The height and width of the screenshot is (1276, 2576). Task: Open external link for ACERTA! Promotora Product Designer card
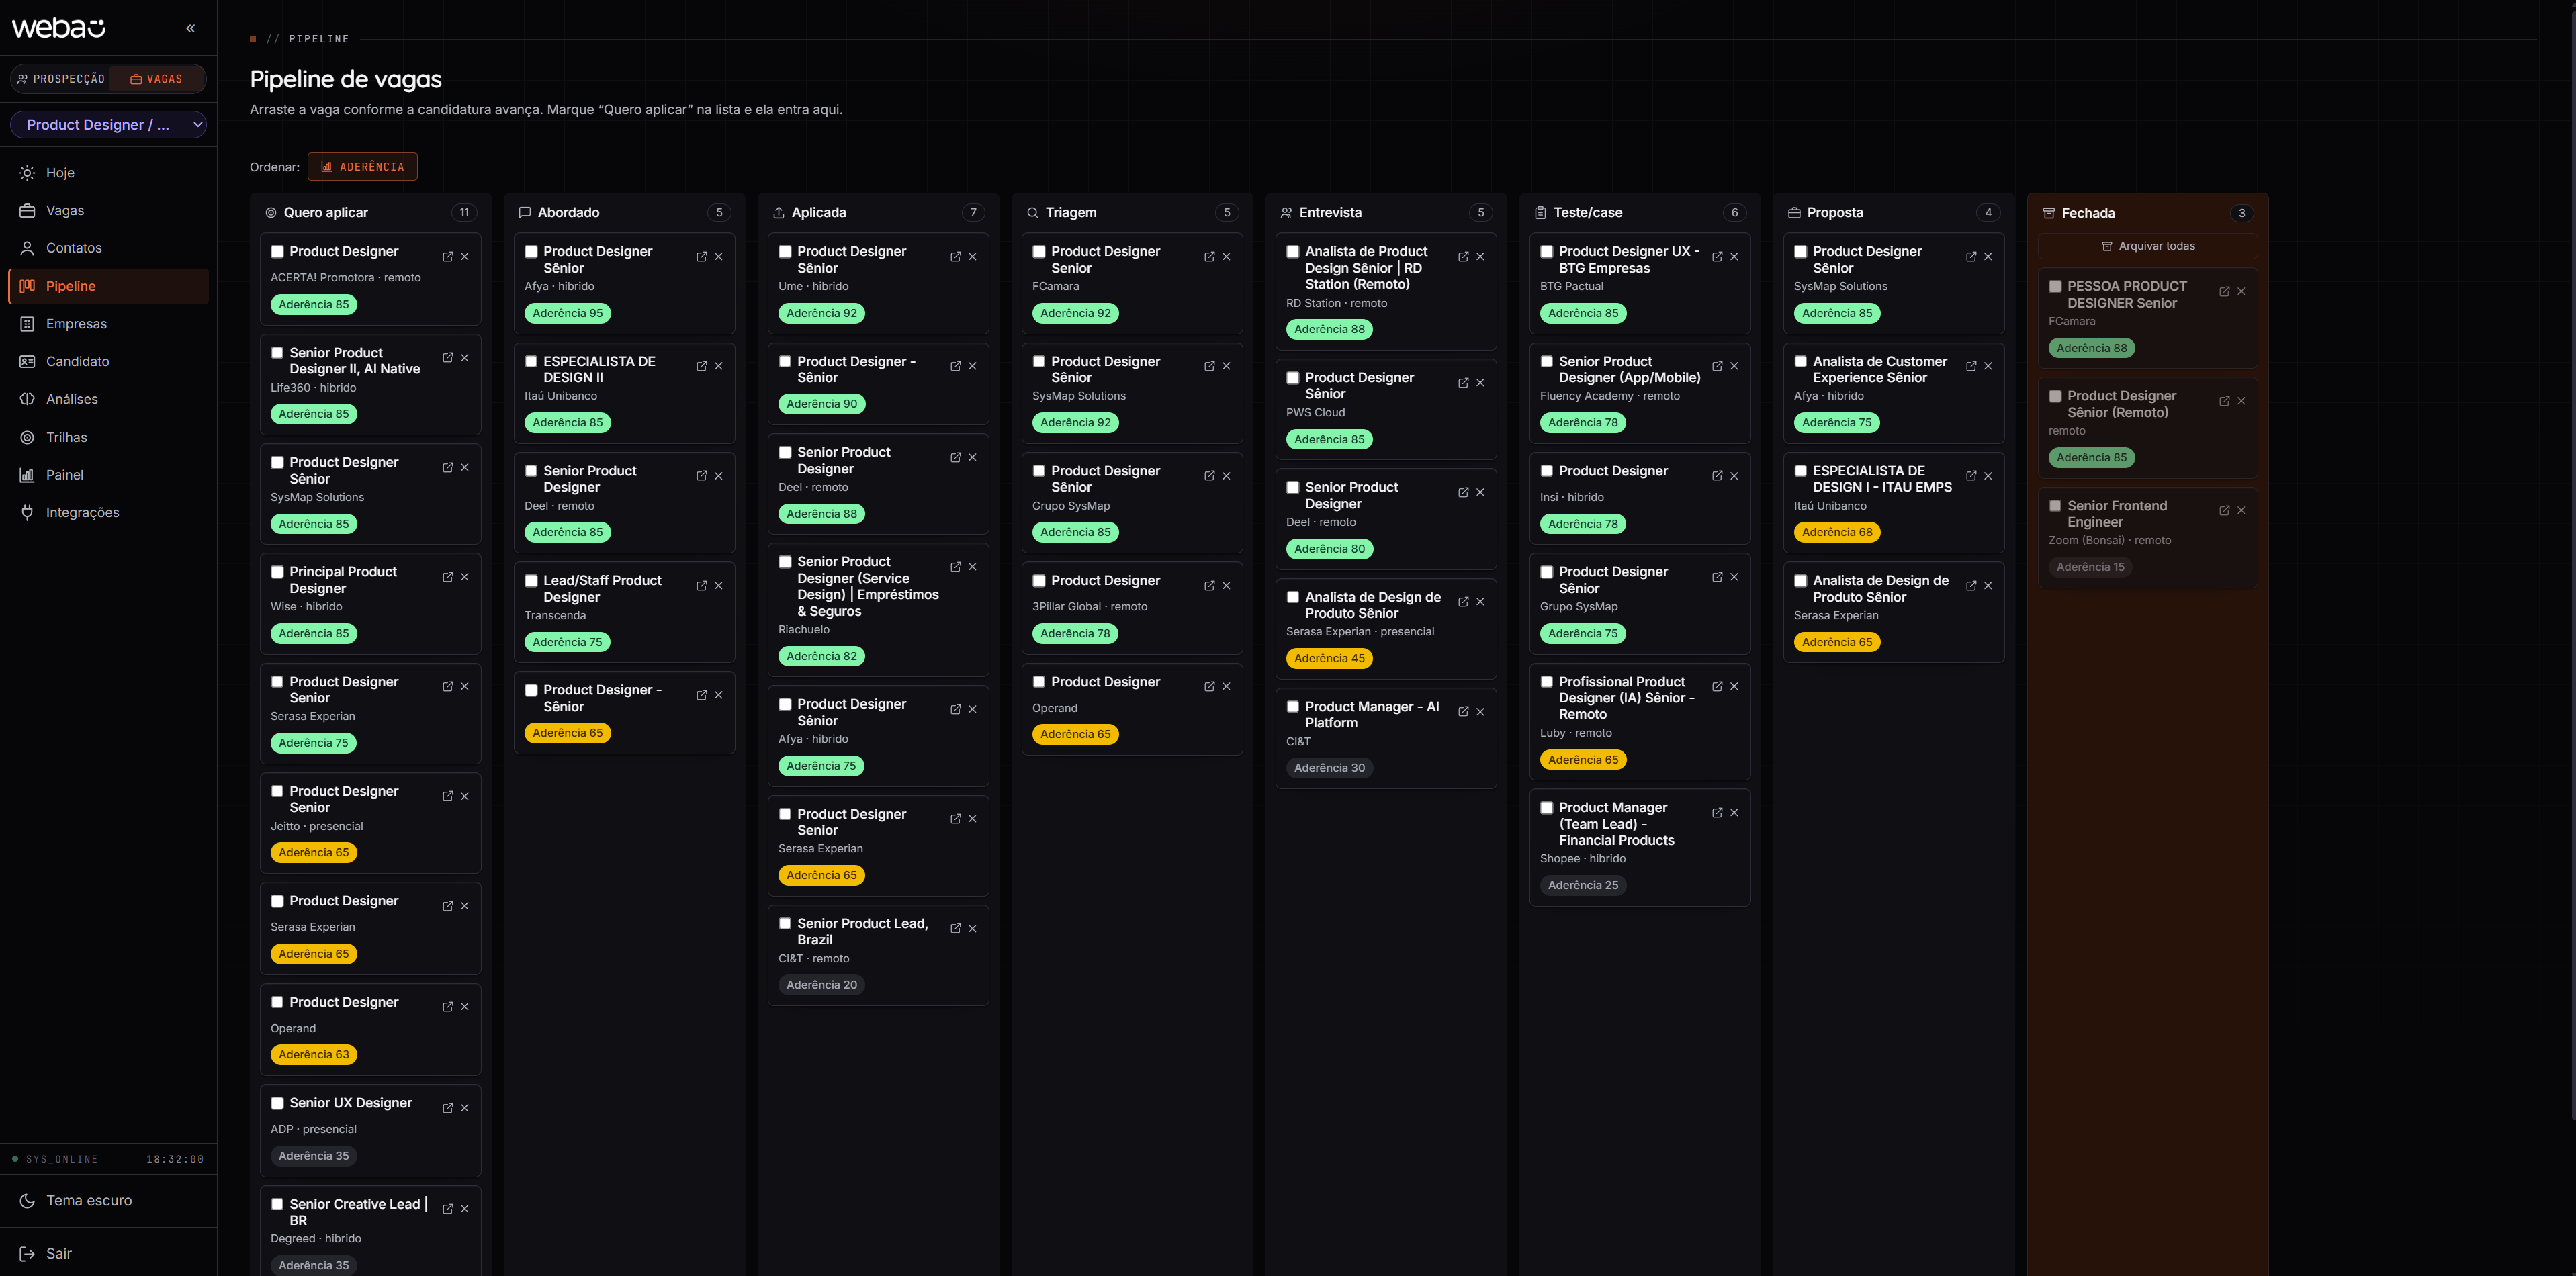click(x=448, y=257)
